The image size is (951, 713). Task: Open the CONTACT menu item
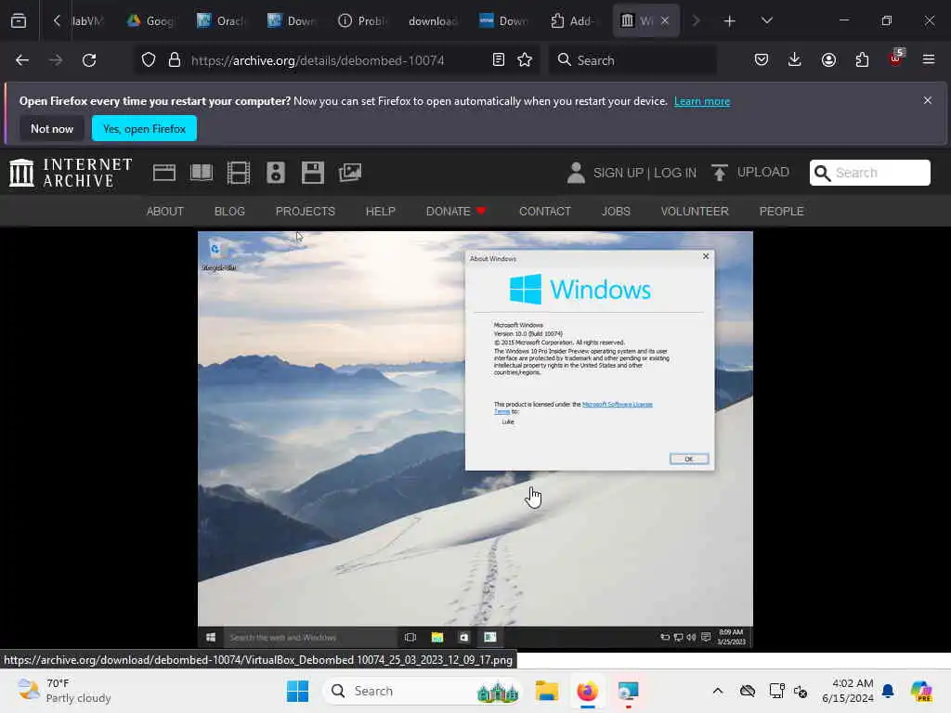click(544, 211)
